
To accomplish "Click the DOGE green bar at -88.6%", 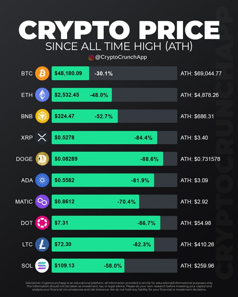I will pyautogui.click(x=107, y=159).
